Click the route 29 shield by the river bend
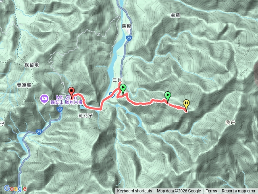 [x=39, y=132]
